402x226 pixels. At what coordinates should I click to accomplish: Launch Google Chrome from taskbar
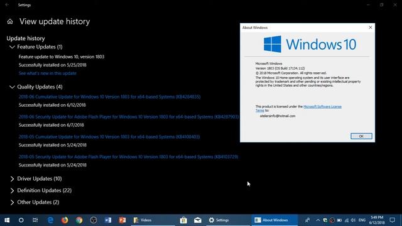pyautogui.click(x=79, y=220)
